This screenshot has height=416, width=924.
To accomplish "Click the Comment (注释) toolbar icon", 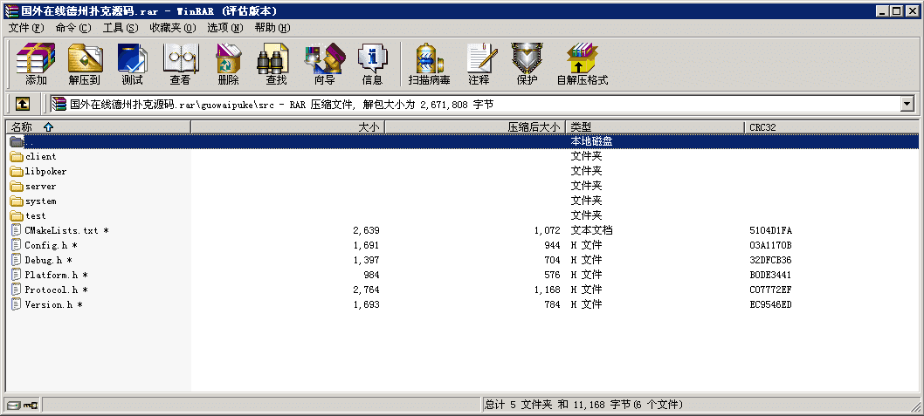I will click(x=478, y=65).
